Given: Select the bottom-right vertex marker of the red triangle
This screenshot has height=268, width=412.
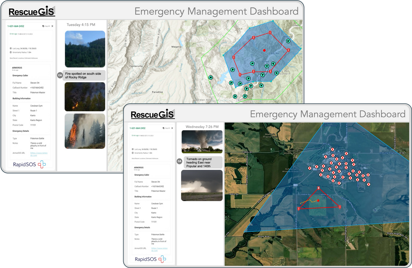Looking at the screenshot, I should tap(339, 207).
